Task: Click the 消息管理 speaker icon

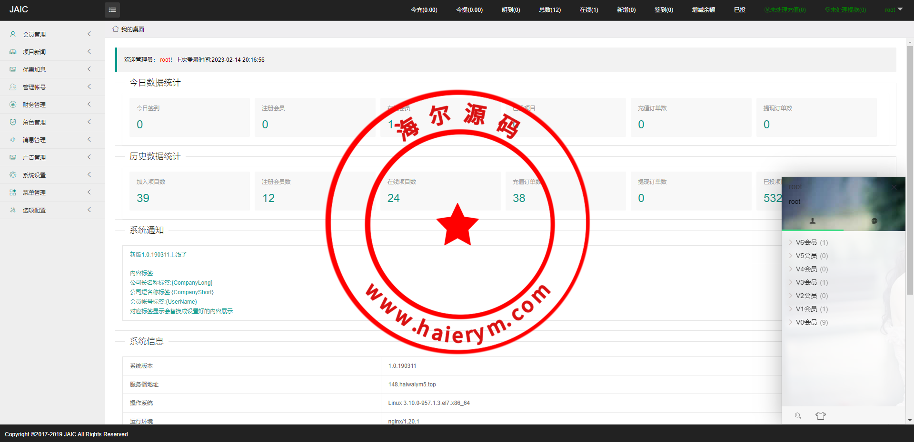Action: click(x=13, y=140)
